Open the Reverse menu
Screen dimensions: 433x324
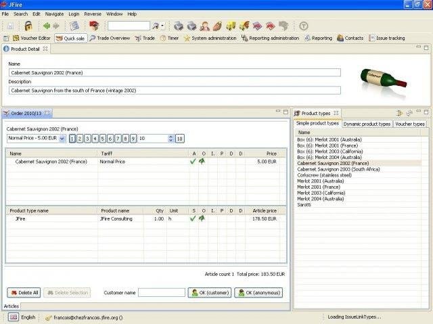93,14
